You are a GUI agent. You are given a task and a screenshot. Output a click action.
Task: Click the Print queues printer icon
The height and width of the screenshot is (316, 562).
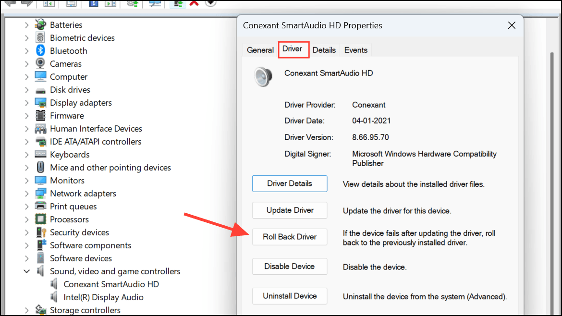tap(40, 207)
